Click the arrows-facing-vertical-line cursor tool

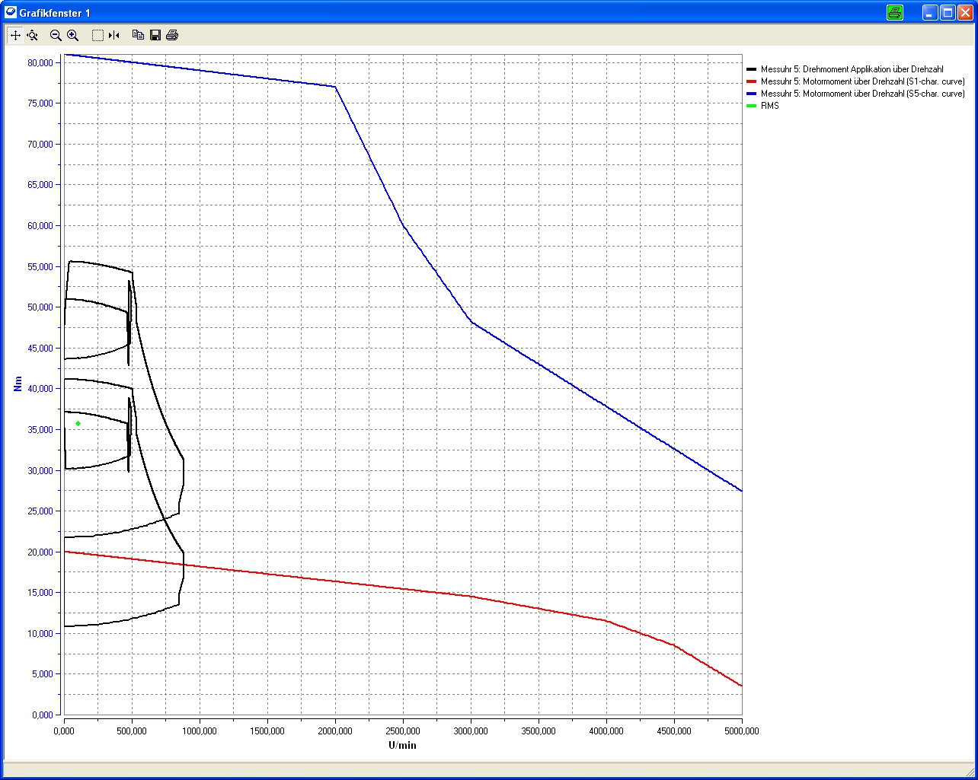pyautogui.click(x=114, y=35)
